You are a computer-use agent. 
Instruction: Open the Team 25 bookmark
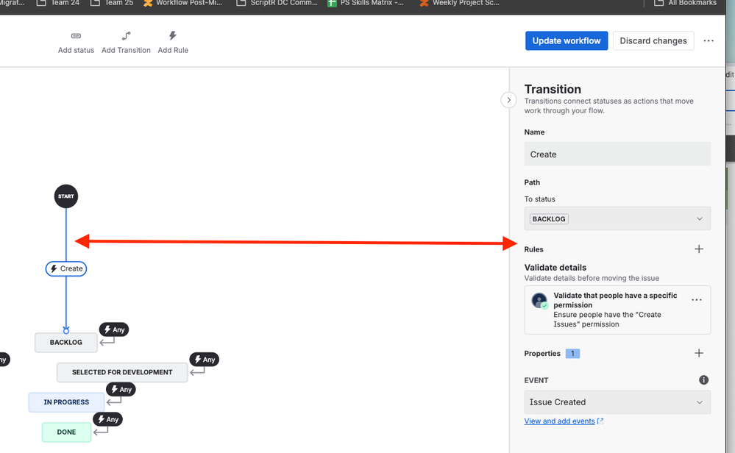tap(118, 4)
